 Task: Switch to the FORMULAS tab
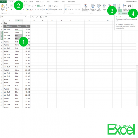point(40,2)
